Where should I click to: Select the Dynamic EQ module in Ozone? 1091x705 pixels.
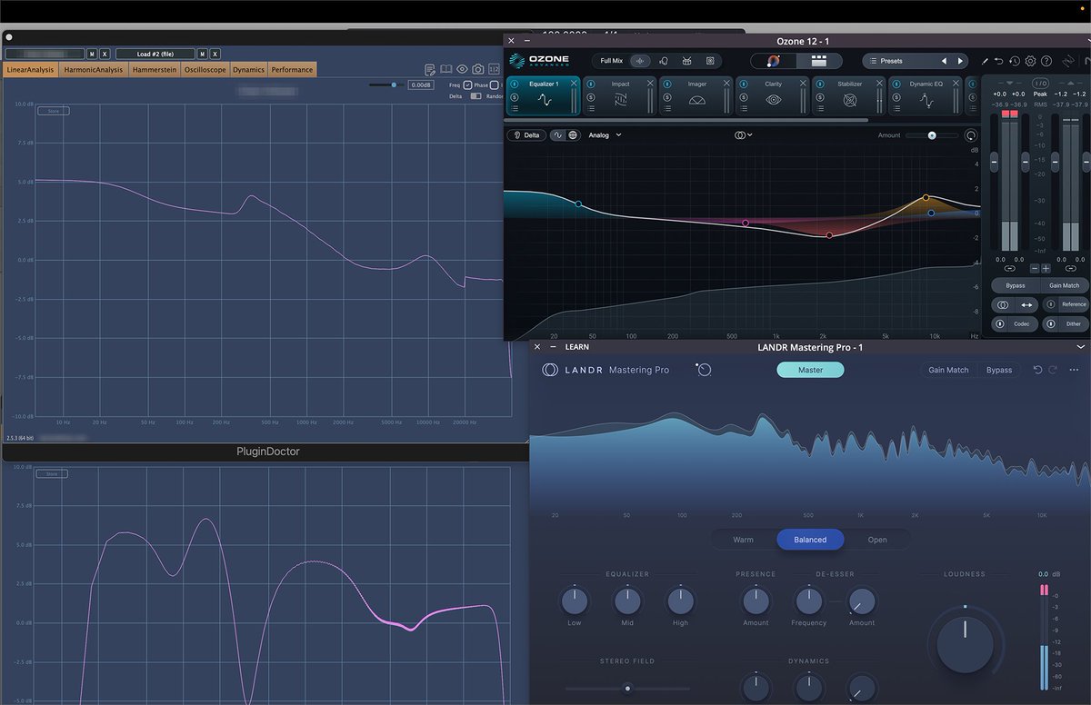(x=926, y=96)
